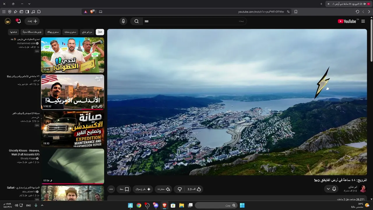
Task: Click the plus Create button
Action: tap(32, 21)
